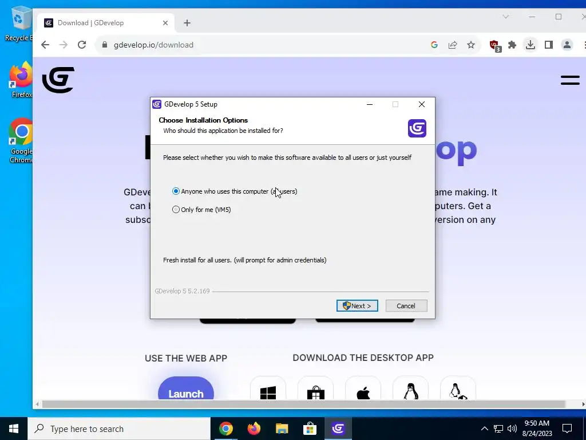Open the notification center
The height and width of the screenshot is (440, 586).
pyautogui.click(x=567, y=429)
